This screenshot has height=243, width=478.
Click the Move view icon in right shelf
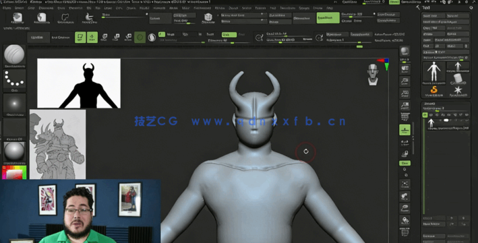[x=405, y=197]
